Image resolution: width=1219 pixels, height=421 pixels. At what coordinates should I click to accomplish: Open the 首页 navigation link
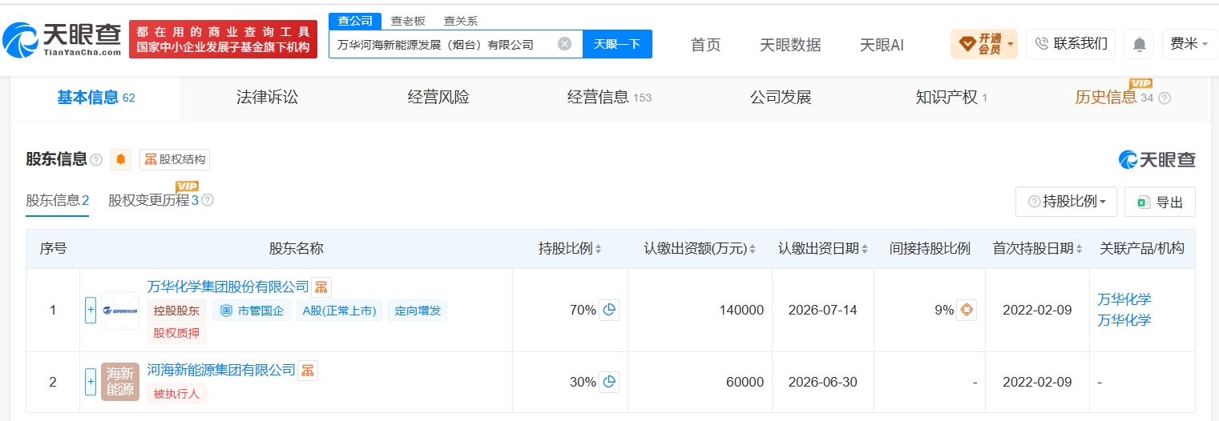click(x=706, y=45)
